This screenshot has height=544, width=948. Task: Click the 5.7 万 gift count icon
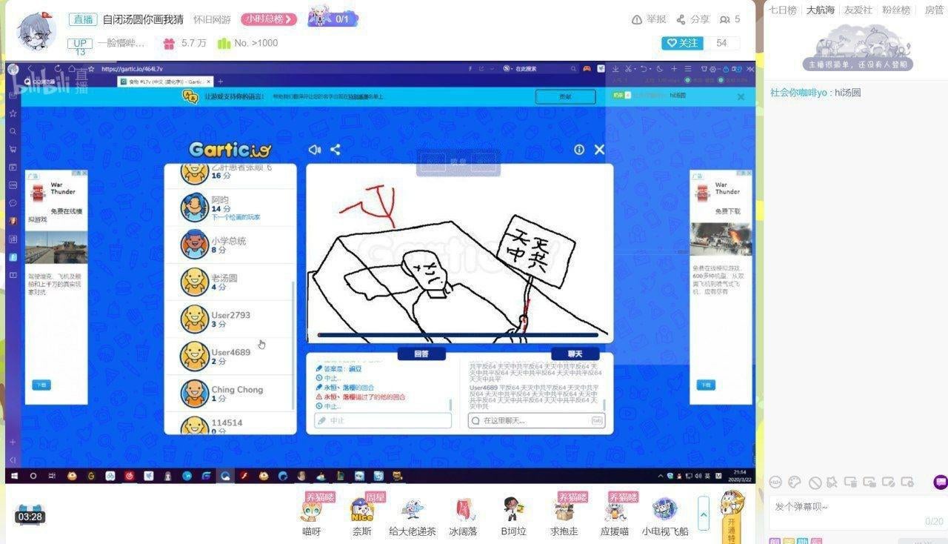point(169,44)
